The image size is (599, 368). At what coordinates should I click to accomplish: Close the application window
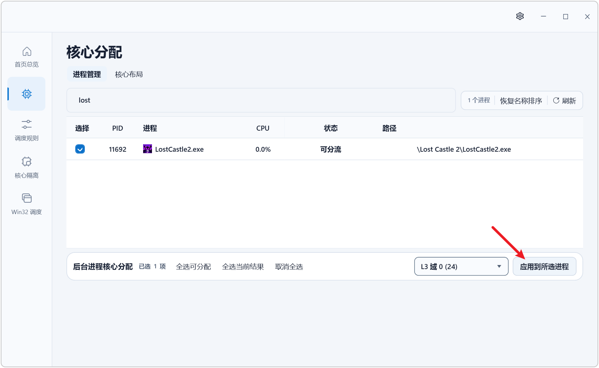587,17
